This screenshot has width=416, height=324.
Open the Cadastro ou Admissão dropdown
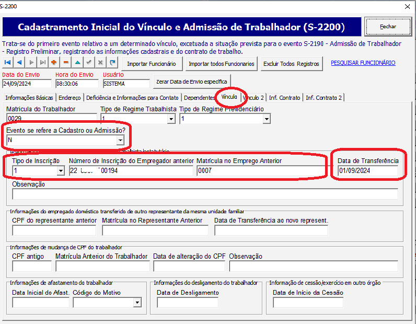pos(120,140)
